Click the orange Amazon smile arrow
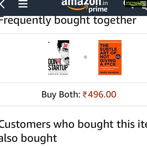 tap(77, 7)
